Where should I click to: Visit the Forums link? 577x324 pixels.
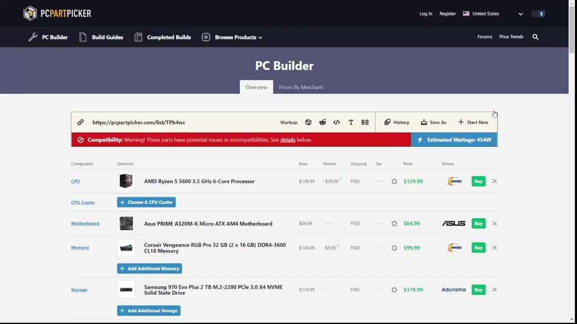pyautogui.click(x=485, y=37)
